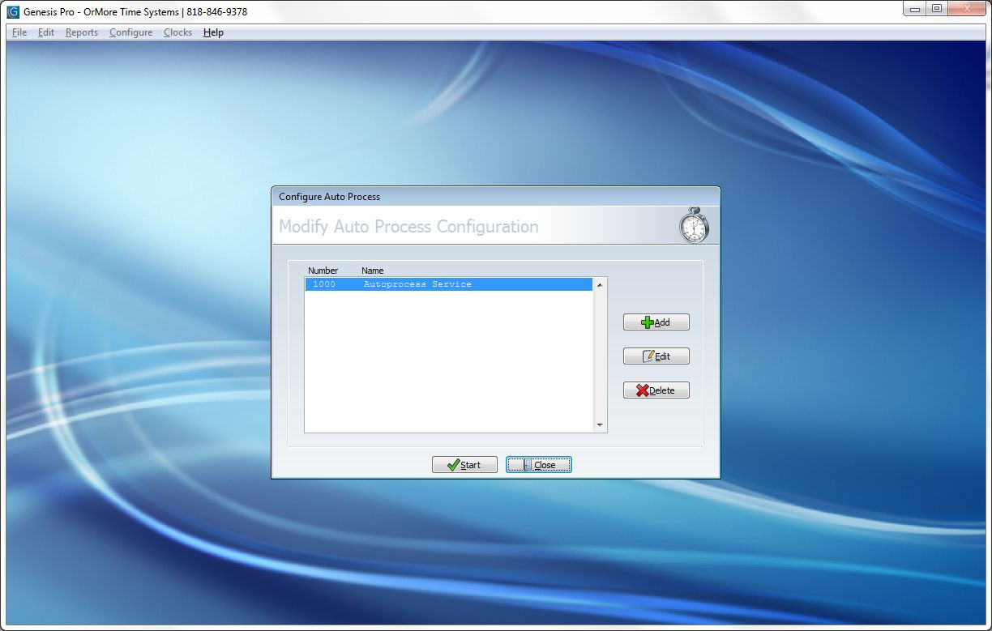Click the scrollbar down arrow
992x631 pixels.
click(x=600, y=424)
